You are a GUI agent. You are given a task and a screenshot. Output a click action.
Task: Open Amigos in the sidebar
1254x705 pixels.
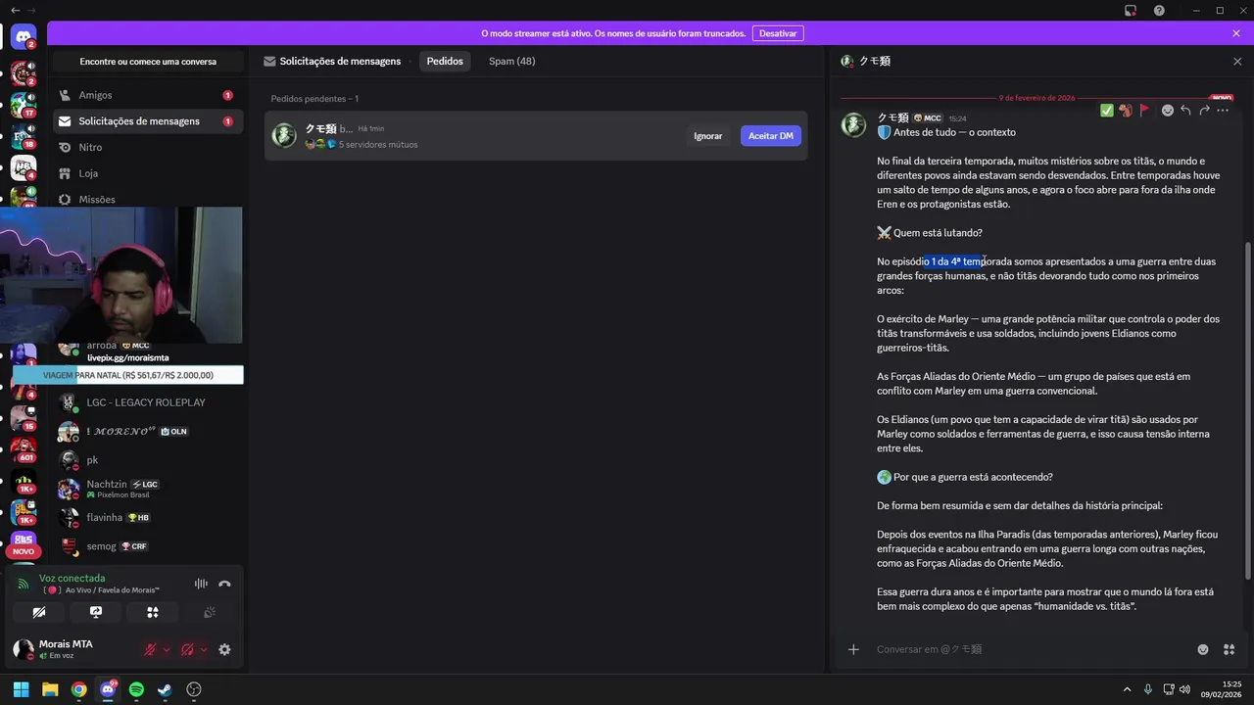click(x=95, y=95)
